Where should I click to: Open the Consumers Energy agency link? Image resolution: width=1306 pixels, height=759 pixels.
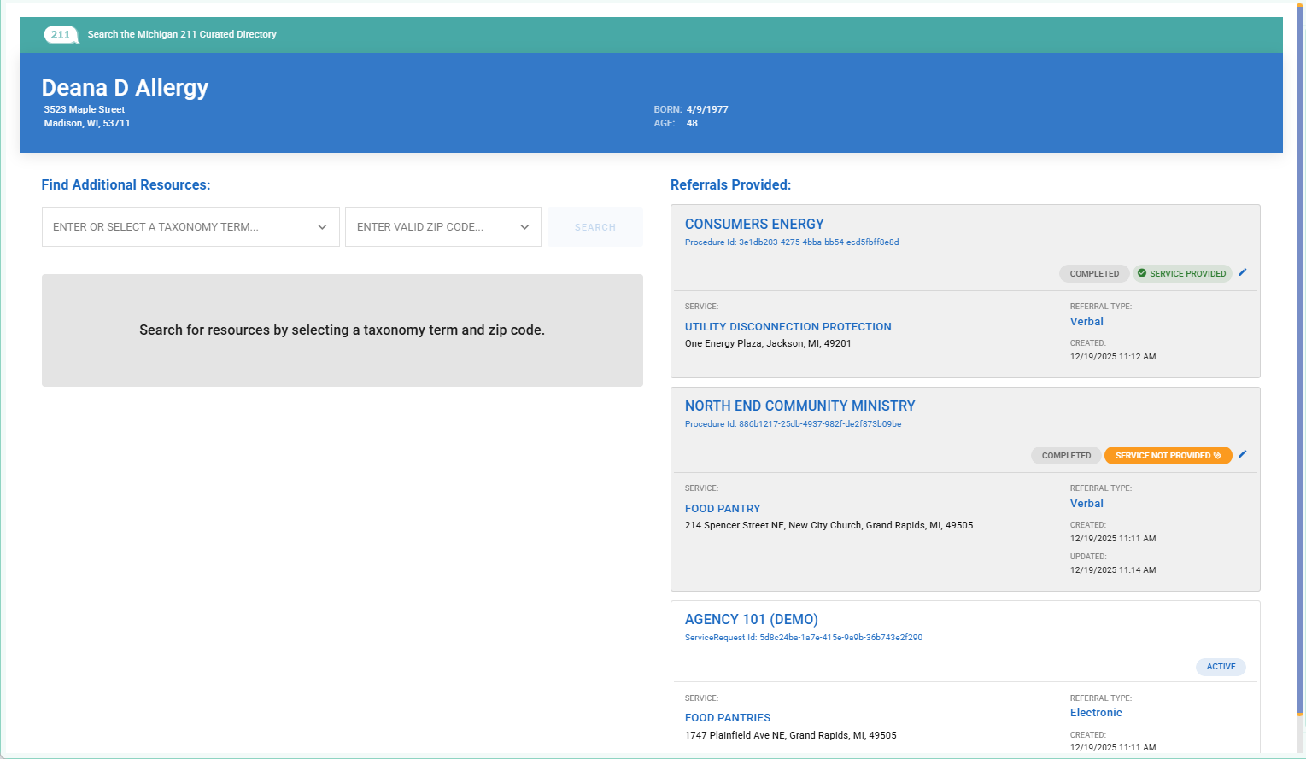pos(753,224)
